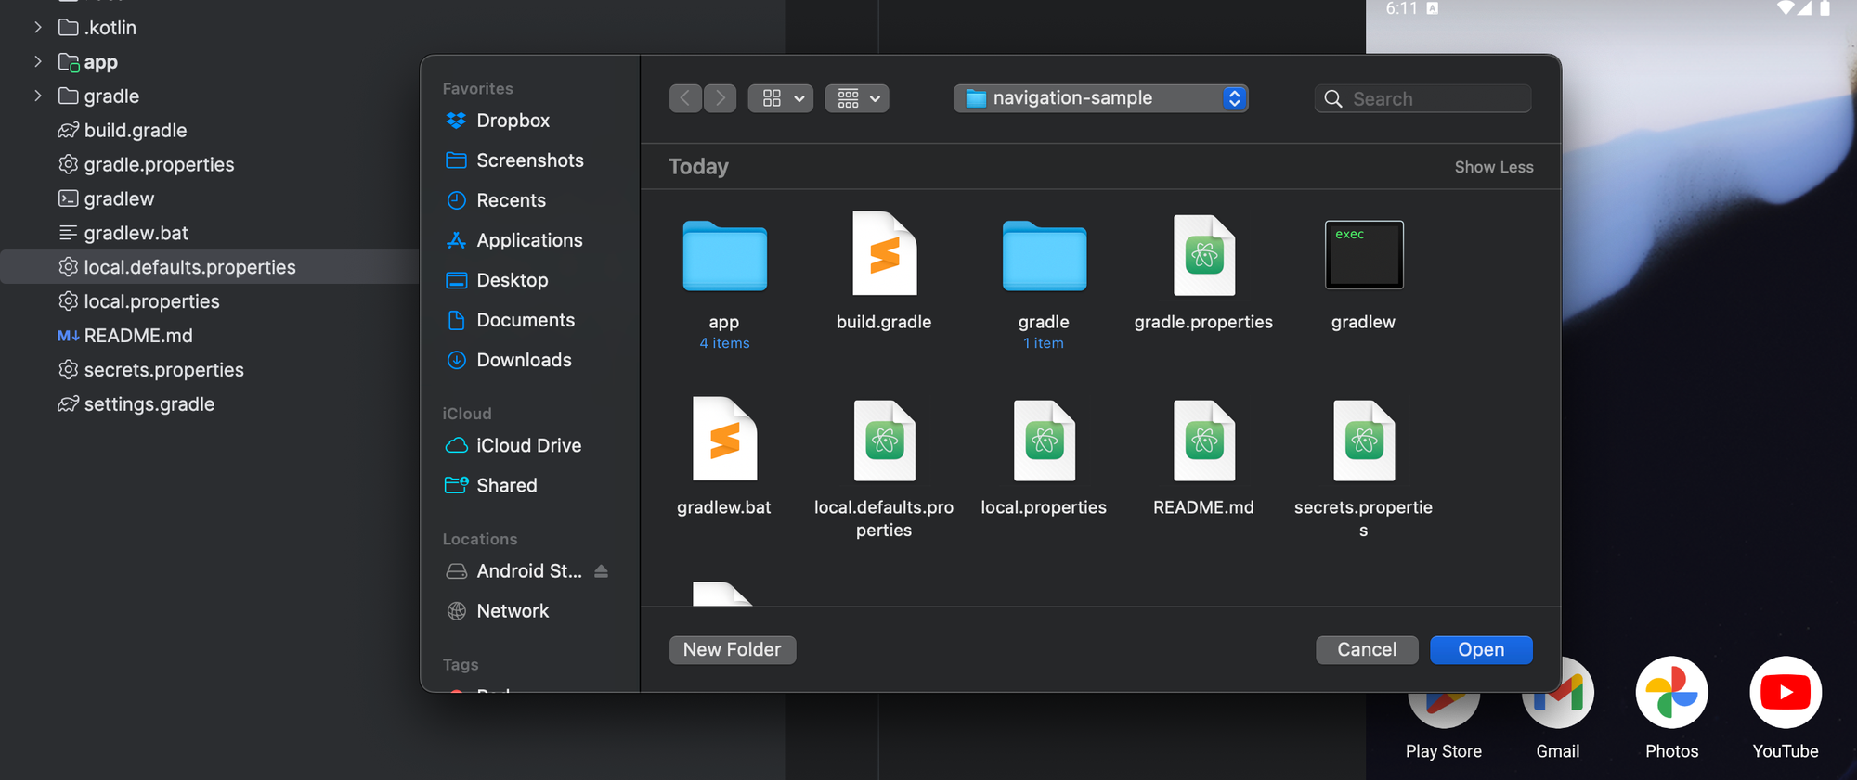
Task: Open Photos app in emulator
Action: [1671, 710]
